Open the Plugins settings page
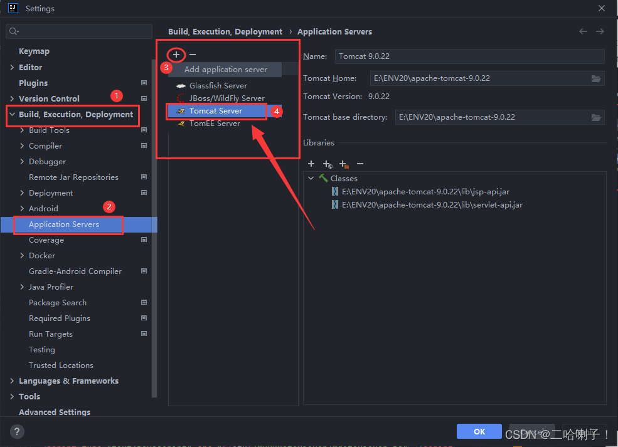 pyautogui.click(x=33, y=83)
